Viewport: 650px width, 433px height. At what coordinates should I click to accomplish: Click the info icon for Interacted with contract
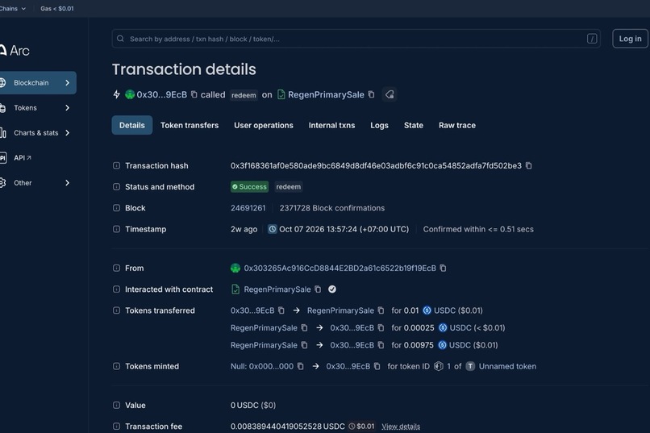point(116,289)
